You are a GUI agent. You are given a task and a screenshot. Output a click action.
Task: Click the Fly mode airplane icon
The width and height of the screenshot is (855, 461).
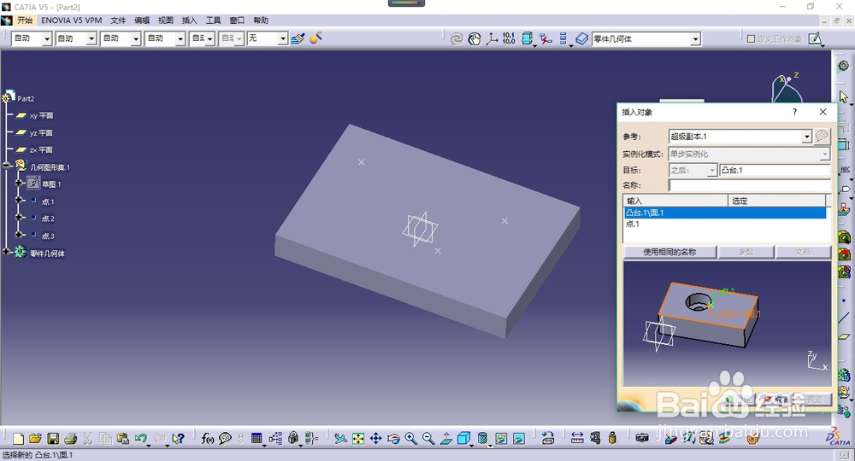pyautogui.click(x=341, y=439)
